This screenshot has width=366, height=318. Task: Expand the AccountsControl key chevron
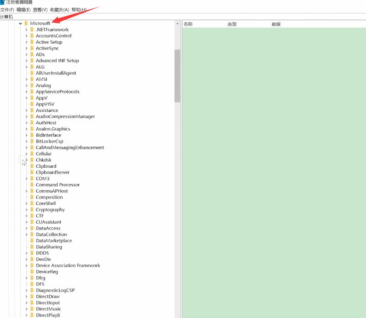tap(27, 36)
